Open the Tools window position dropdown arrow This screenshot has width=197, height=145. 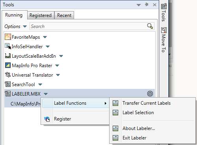point(139,5)
